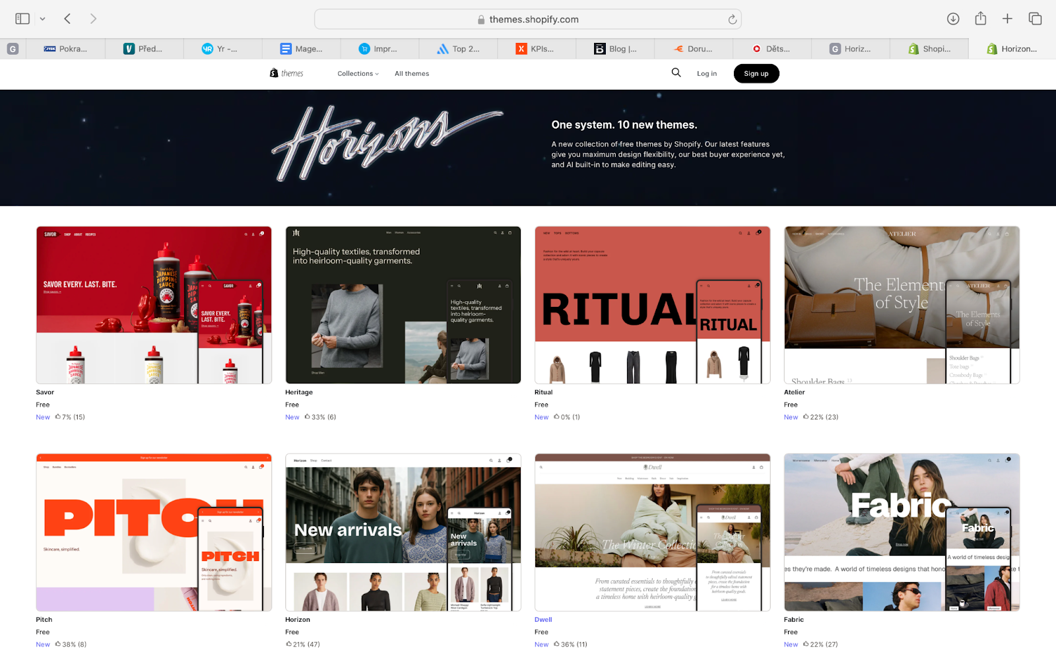Image resolution: width=1056 pixels, height=660 pixels.
Task: Toggle the Safari sidebar icon
Action: coord(22,19)
